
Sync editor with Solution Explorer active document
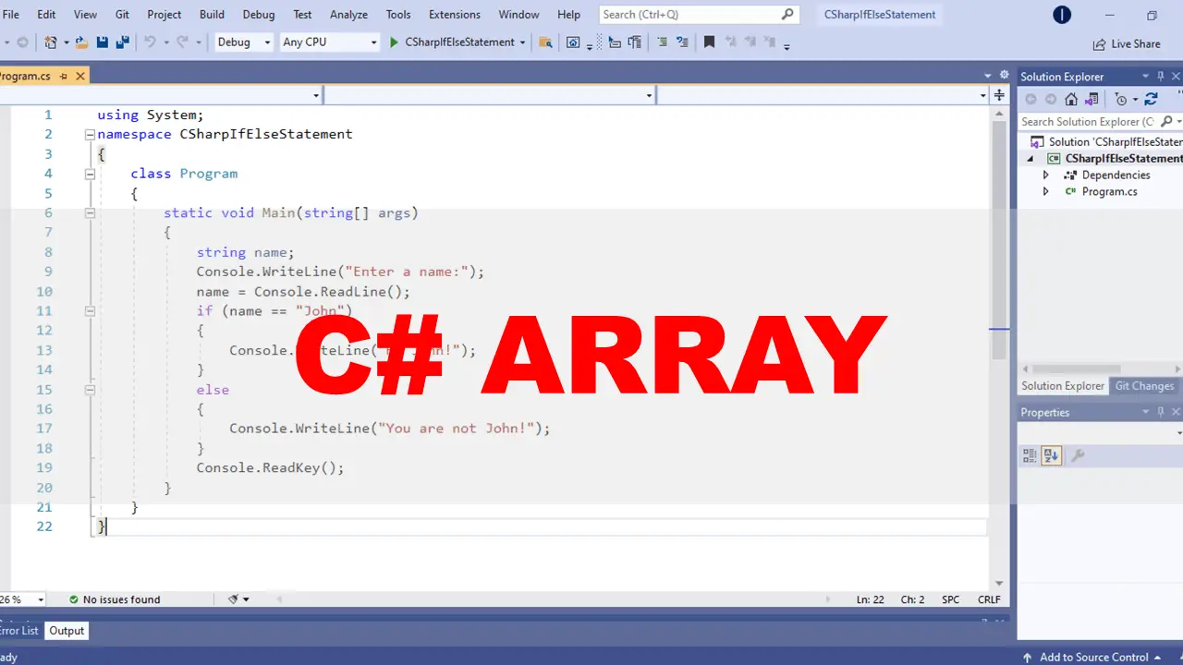(1092, 97)
